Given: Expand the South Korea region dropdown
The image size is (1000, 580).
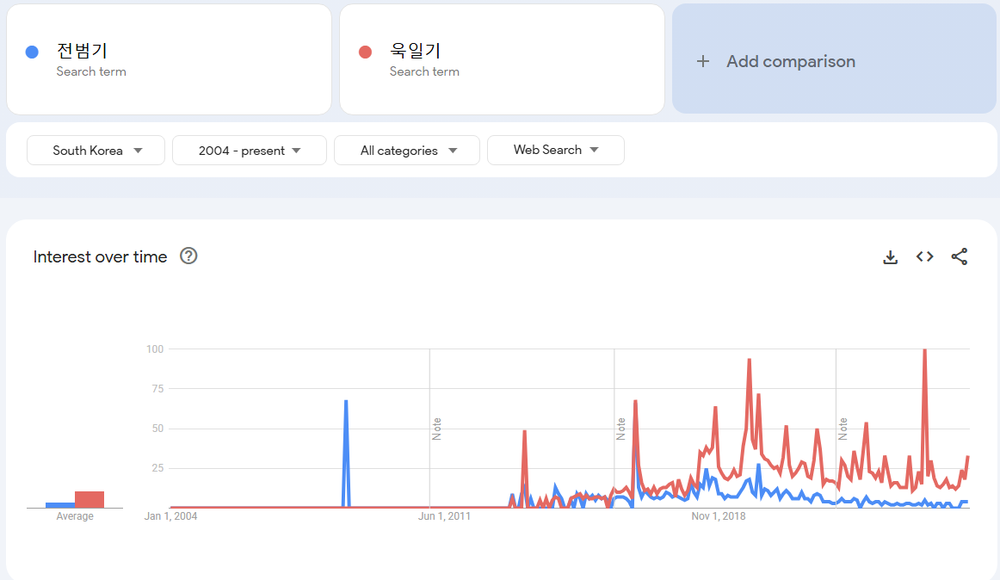Looking at the screenshot, I should coord(96,150).
